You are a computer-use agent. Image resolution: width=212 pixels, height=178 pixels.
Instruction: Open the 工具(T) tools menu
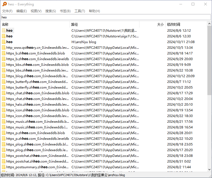(x=80, y=11)
